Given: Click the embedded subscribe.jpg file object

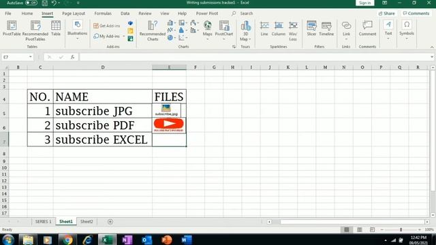Looking at the screenshot, I should (x=166, y=110).
